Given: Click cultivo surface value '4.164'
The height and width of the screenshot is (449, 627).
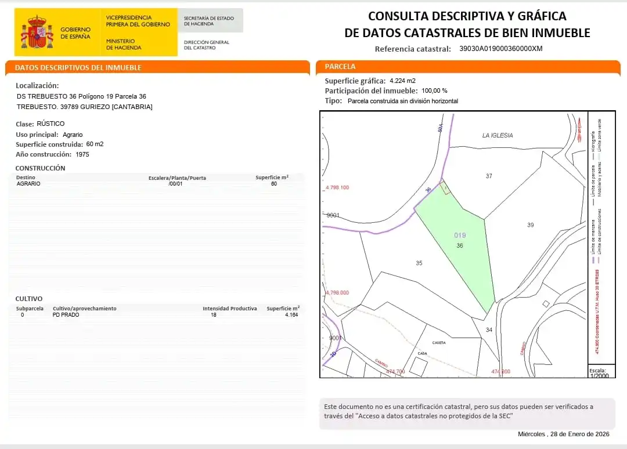Looking at the screenshot, I should tap(291, 315).
